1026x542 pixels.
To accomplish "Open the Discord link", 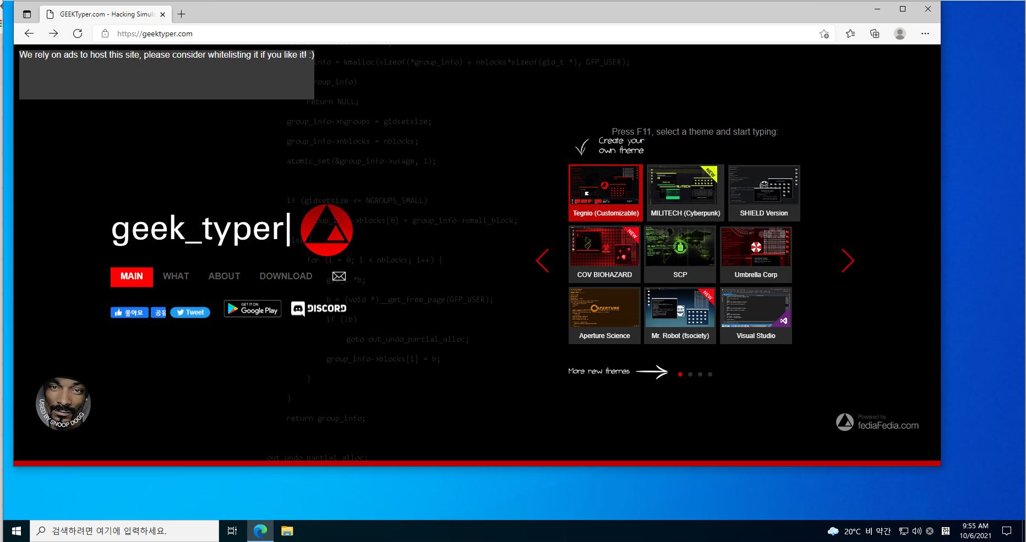I will 319,309.
